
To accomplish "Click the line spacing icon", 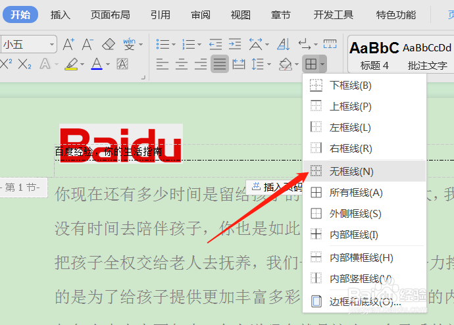I will pos(258,64).
